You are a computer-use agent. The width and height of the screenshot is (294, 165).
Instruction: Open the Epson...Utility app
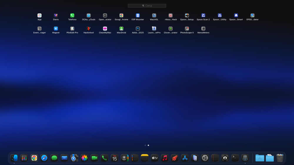[x=220, y=16]
